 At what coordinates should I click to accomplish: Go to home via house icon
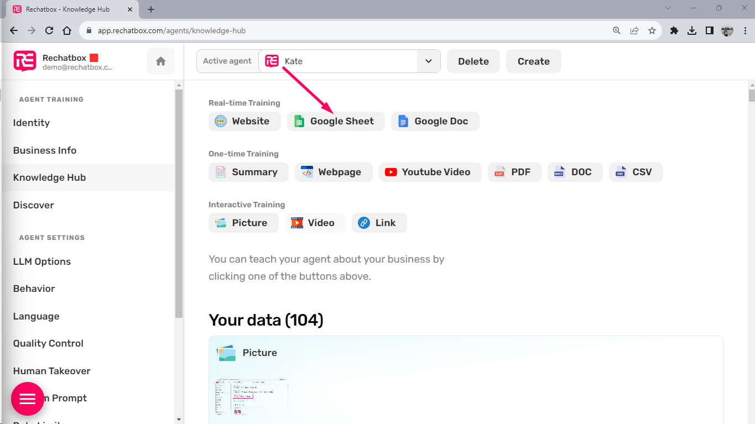(161, 61)
